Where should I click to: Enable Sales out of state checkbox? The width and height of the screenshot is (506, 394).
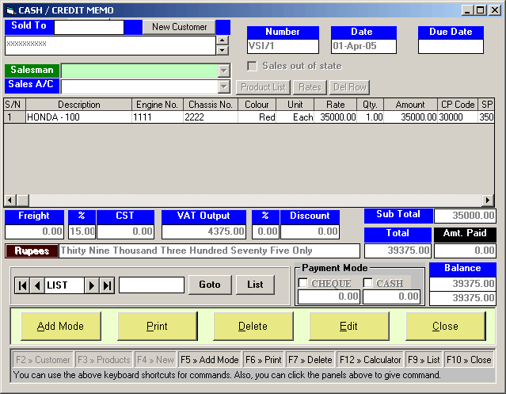[253, 66]
